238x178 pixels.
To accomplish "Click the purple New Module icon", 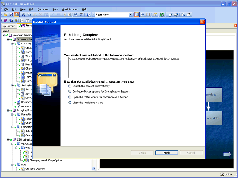I will click(x=6, y=20).
